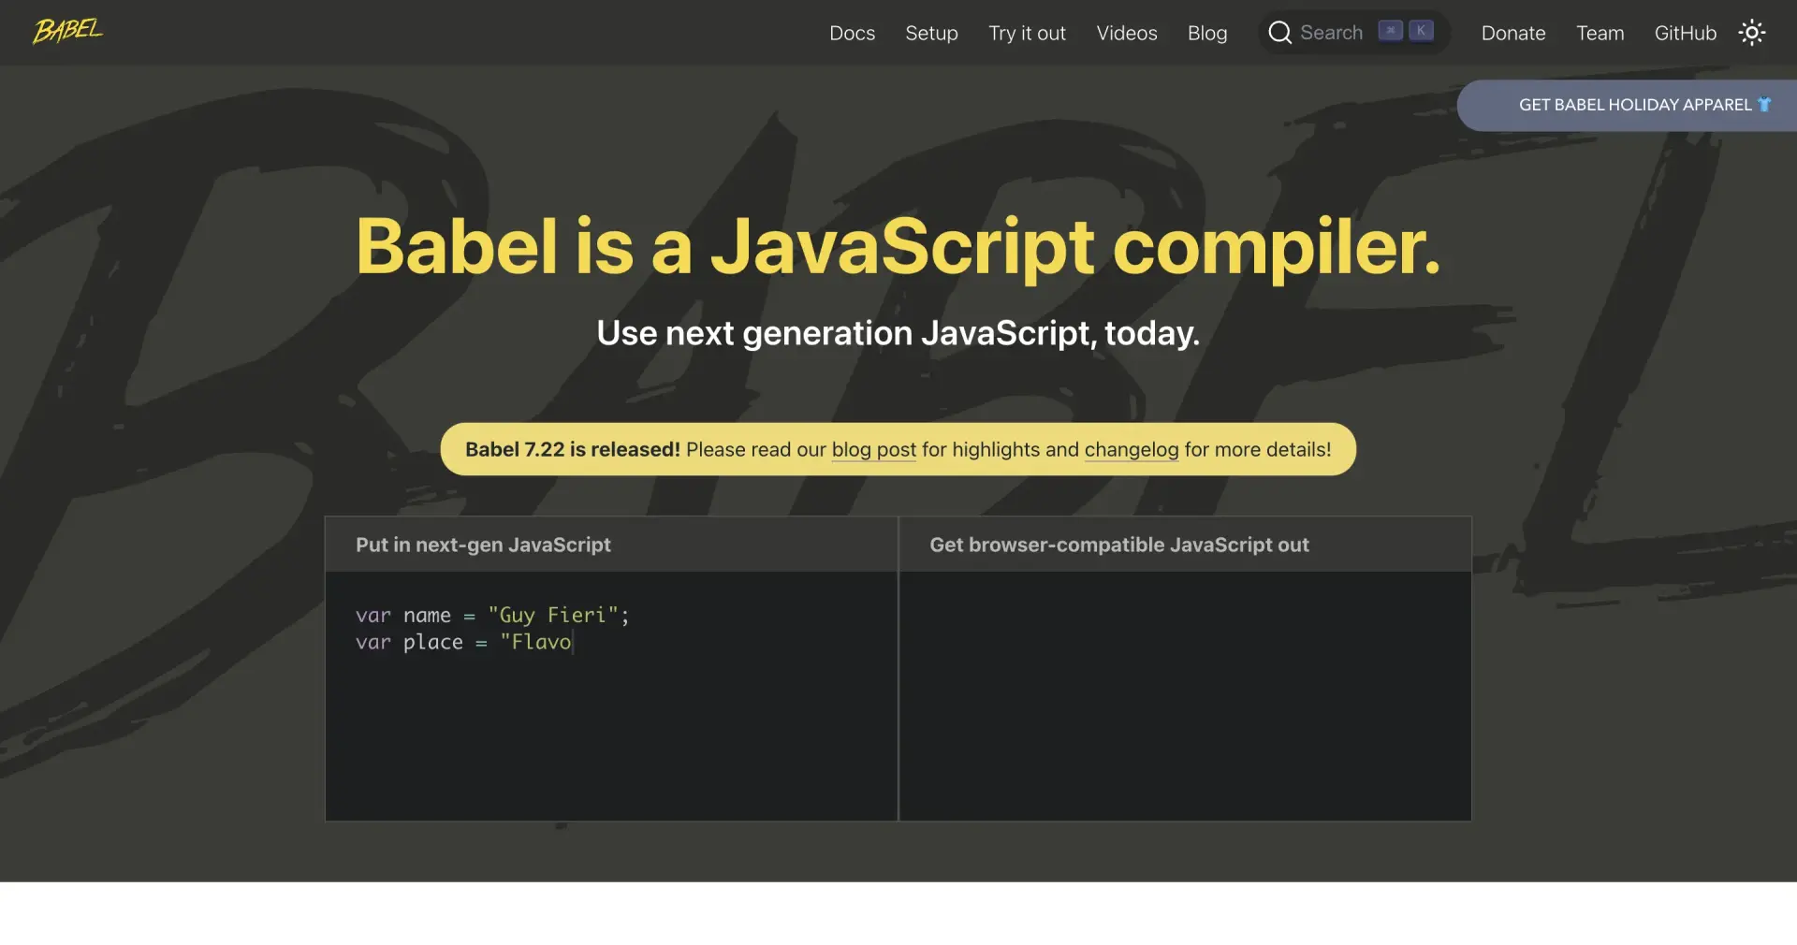Open the Videos section
This screenshot has height=945, width=1797.
[x=1127, y=33]
